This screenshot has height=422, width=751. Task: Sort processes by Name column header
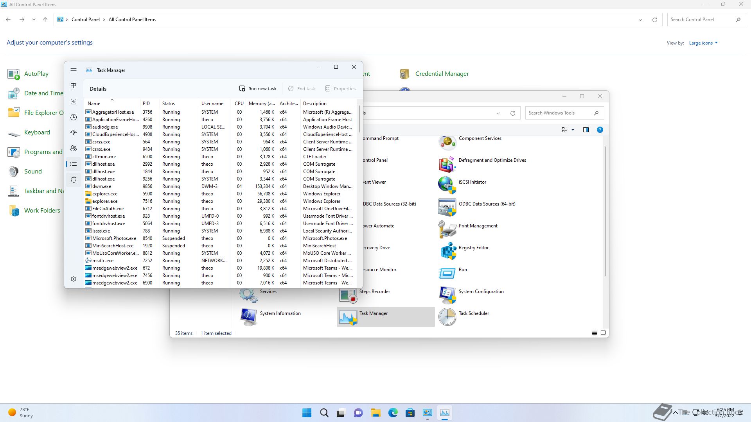(112, 104)
